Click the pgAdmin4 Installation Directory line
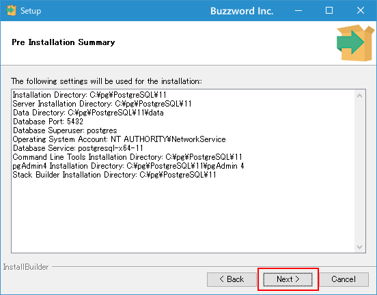 [x=128, y=166]
